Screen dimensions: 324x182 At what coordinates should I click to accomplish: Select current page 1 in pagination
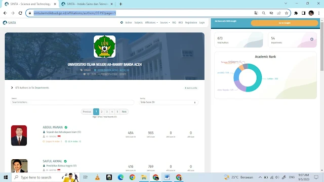point(96,112)
